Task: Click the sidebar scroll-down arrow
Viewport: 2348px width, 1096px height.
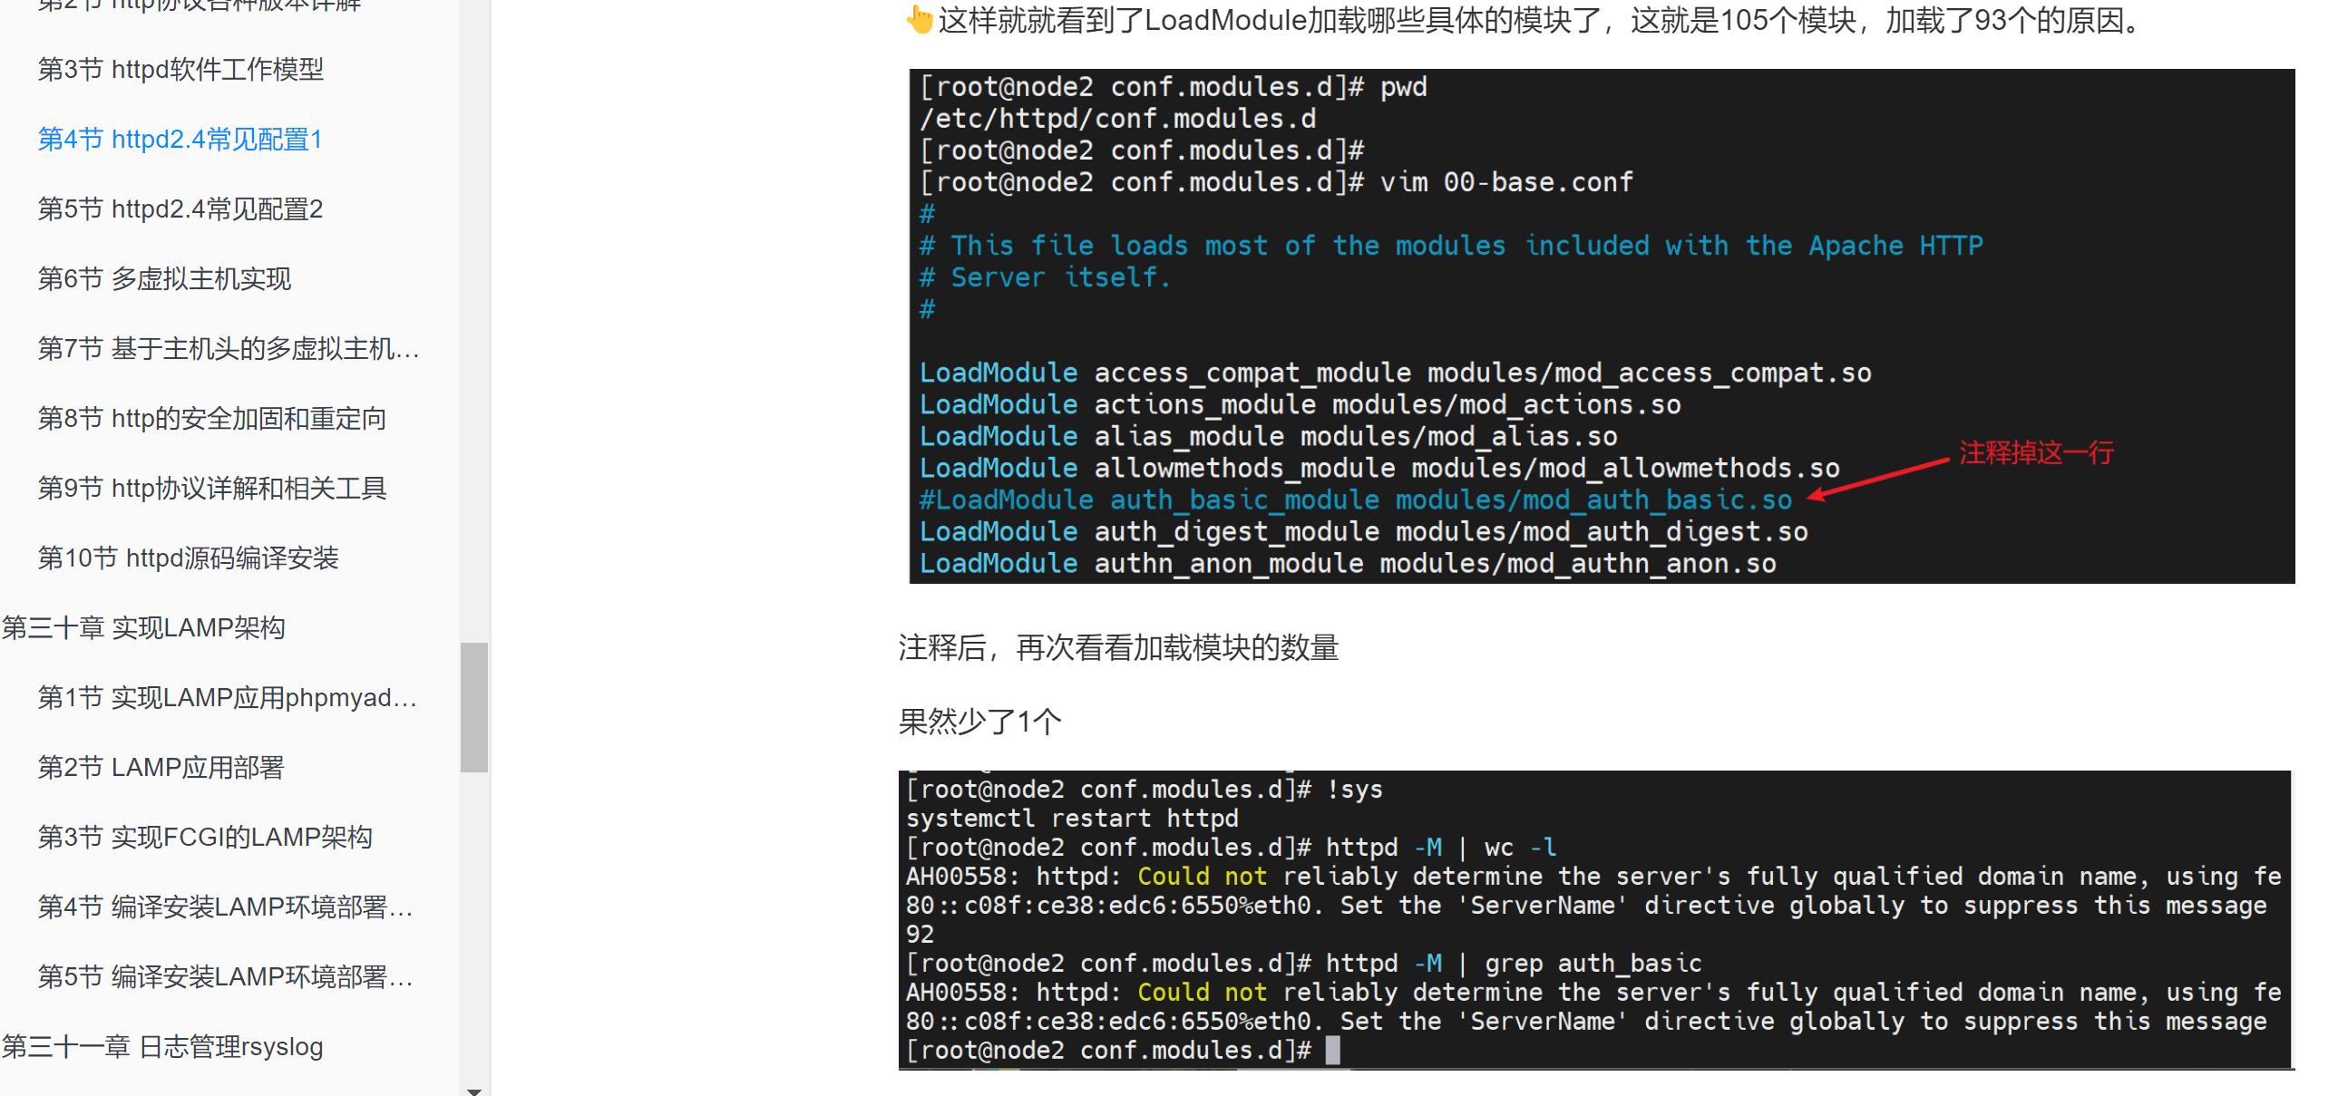Action: tap(473, 1088)
